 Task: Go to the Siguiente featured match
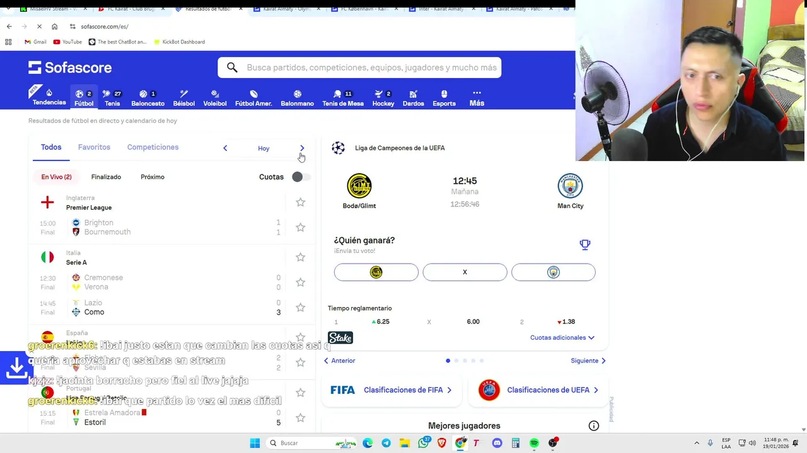[588, 361]
